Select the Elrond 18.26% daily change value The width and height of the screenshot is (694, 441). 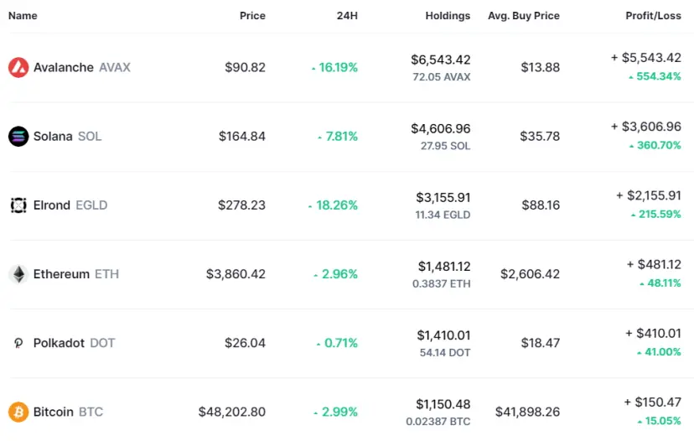pos(336,205)
